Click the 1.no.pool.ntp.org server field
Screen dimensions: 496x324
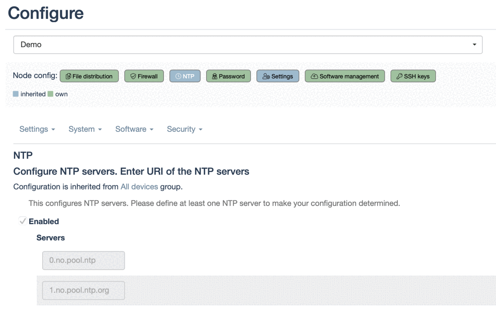(84, 290)
